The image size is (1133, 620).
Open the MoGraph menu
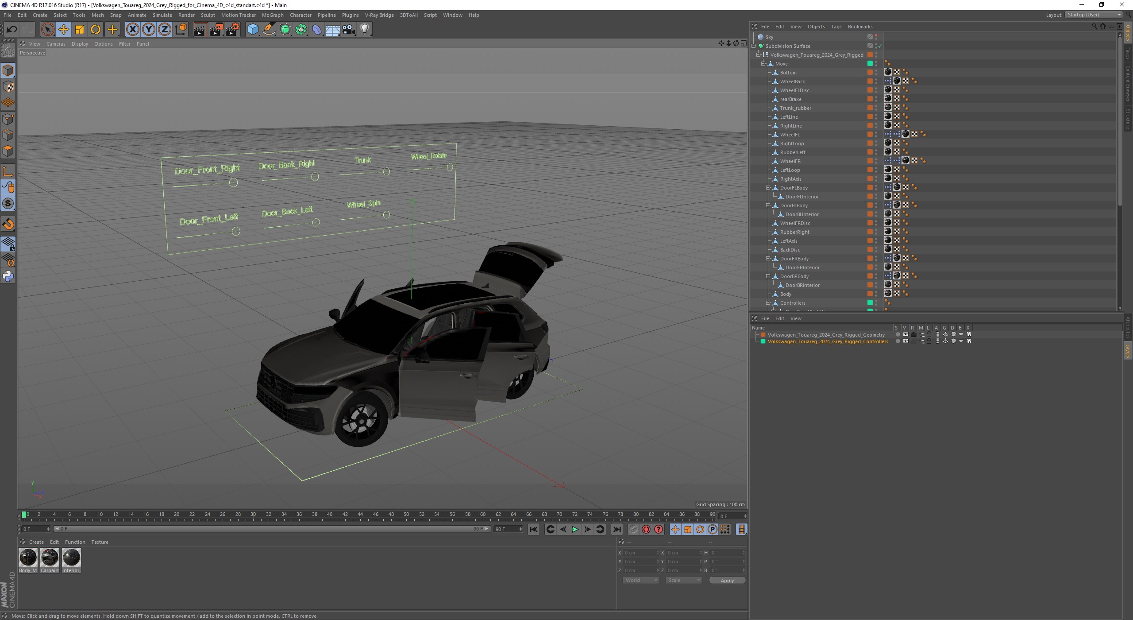273,15
